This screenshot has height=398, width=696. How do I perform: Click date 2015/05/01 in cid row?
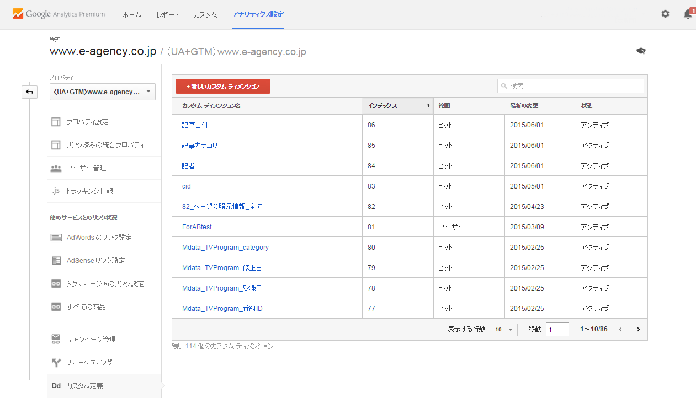[x=527, y=186]
